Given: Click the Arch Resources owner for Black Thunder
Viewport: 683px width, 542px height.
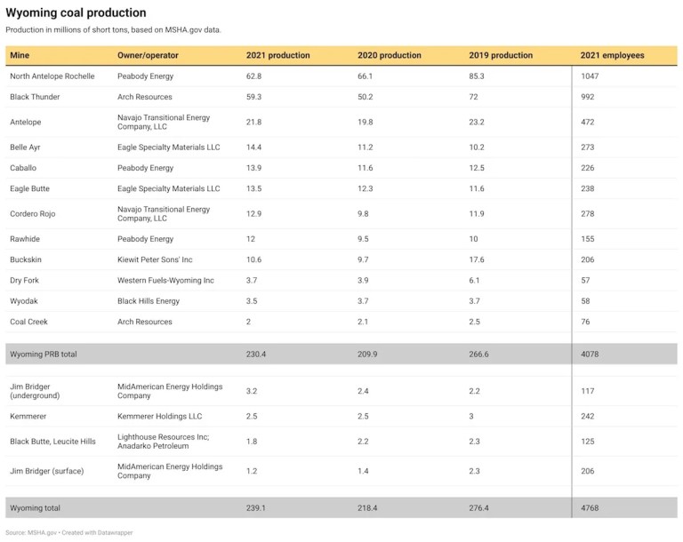Looking at the screenshot, I should [x=145, y=97].
